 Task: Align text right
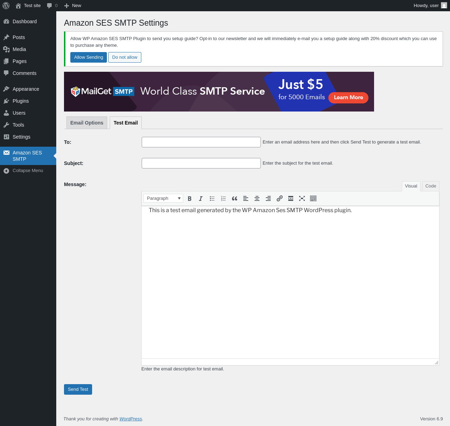point(268,198)
